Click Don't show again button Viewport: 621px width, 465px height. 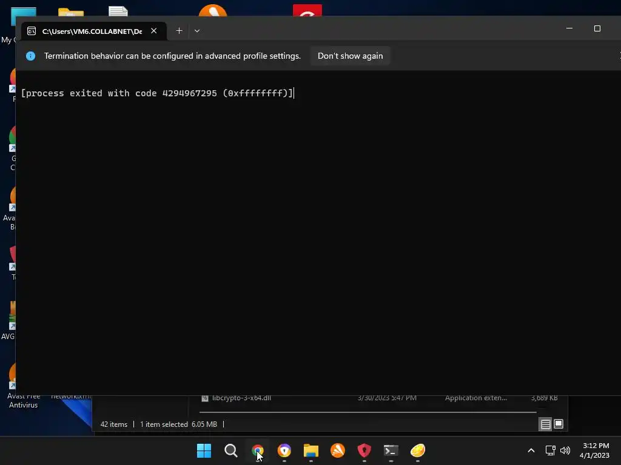[350, 56]
